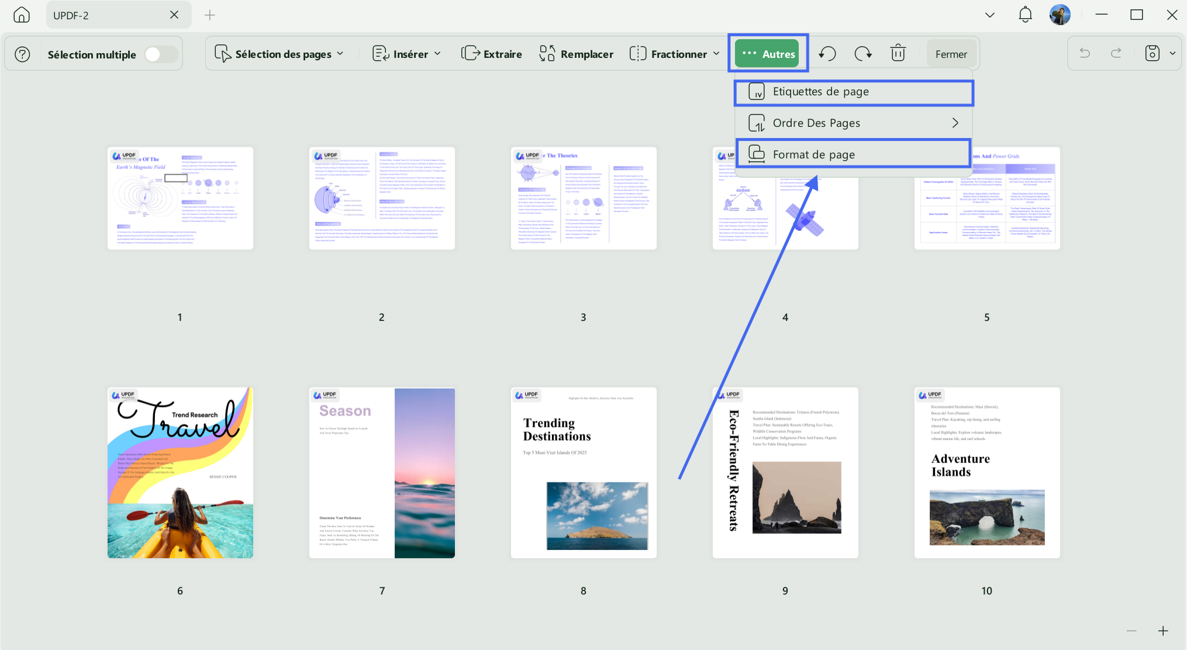The image size is (1187, 650).
Task: Open the user profile avatar
Action: (x=1060, y=15)
